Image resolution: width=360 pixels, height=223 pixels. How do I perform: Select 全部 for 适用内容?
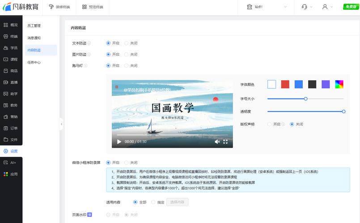(135, 202)
